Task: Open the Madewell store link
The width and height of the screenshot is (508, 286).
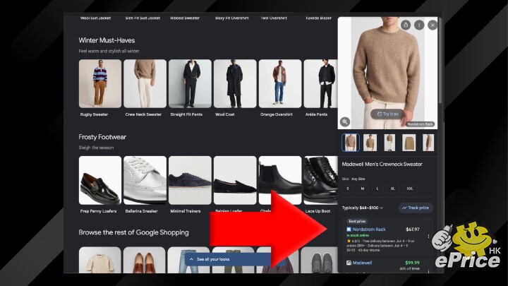Action: (x=362, y=263)
